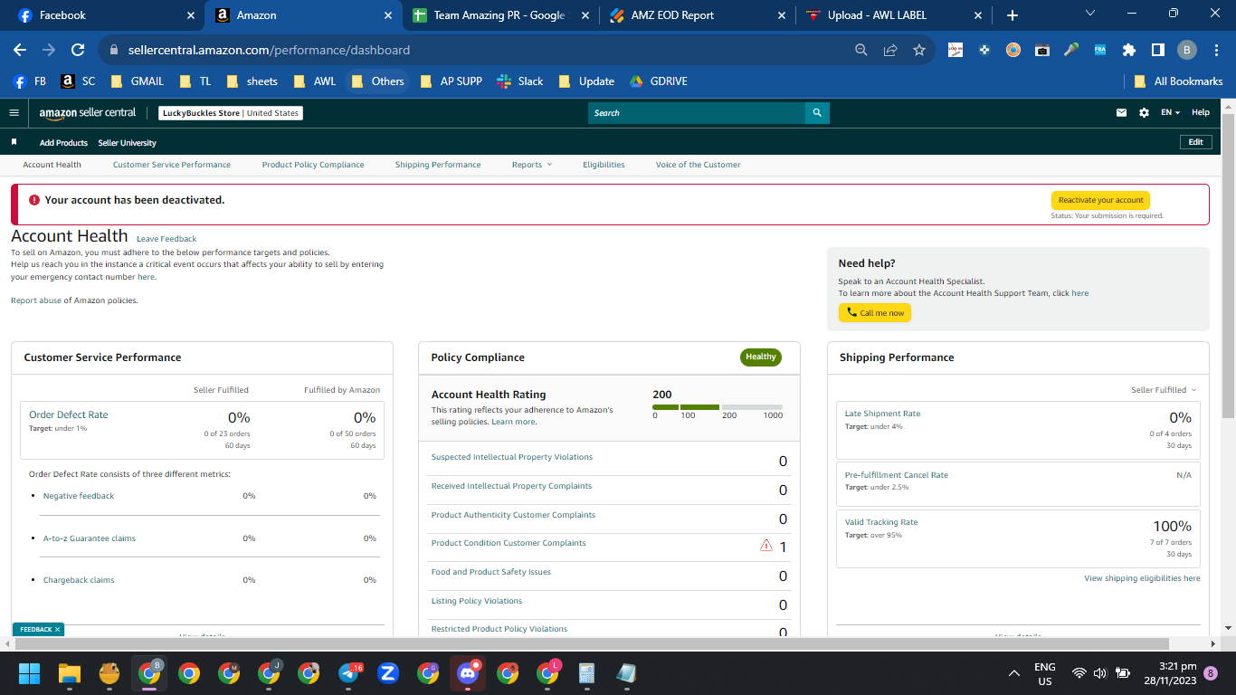Image resolution: width=1236 pixels, height=695 pixels.
Task: Click the share page icon in address bar
Action: pos(890,50)
